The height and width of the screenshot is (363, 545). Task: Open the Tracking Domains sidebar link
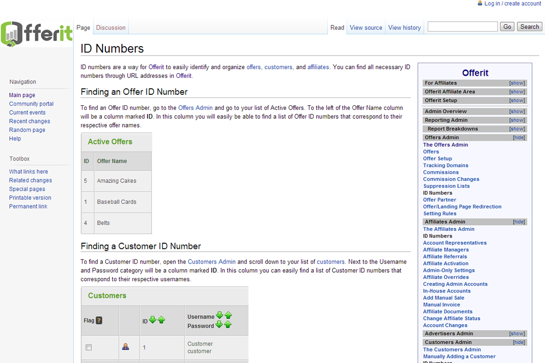(x=445, y=165)
